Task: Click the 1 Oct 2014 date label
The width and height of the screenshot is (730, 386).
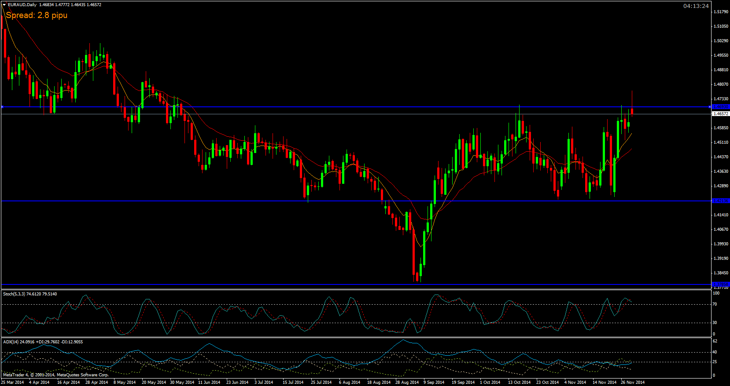Action: 490,382
